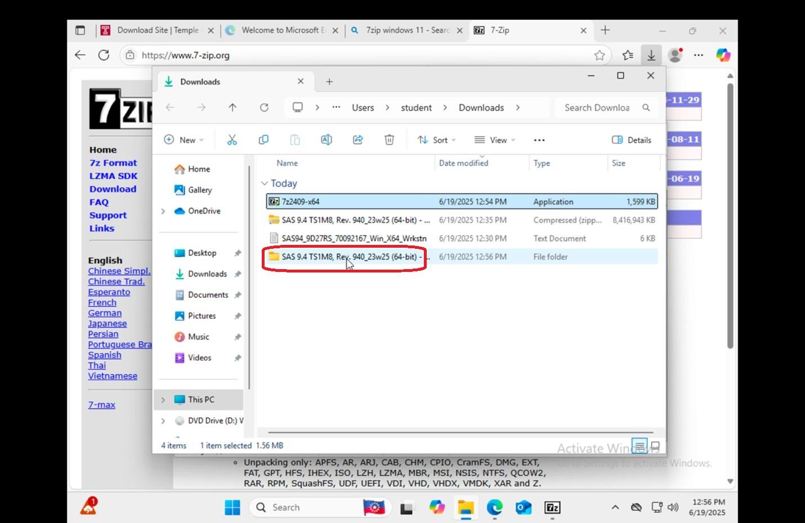The height and width of the screenshot is (523, 805).
Task: Click the search magnifier in Explorer search box
Action: click(x=646, y=108)
